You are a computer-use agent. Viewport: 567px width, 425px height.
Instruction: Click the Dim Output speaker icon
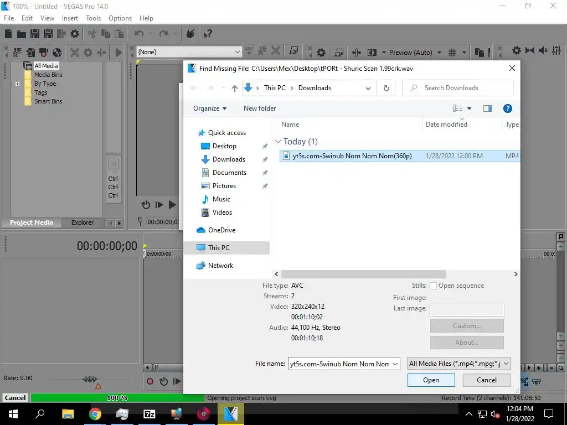543,50
